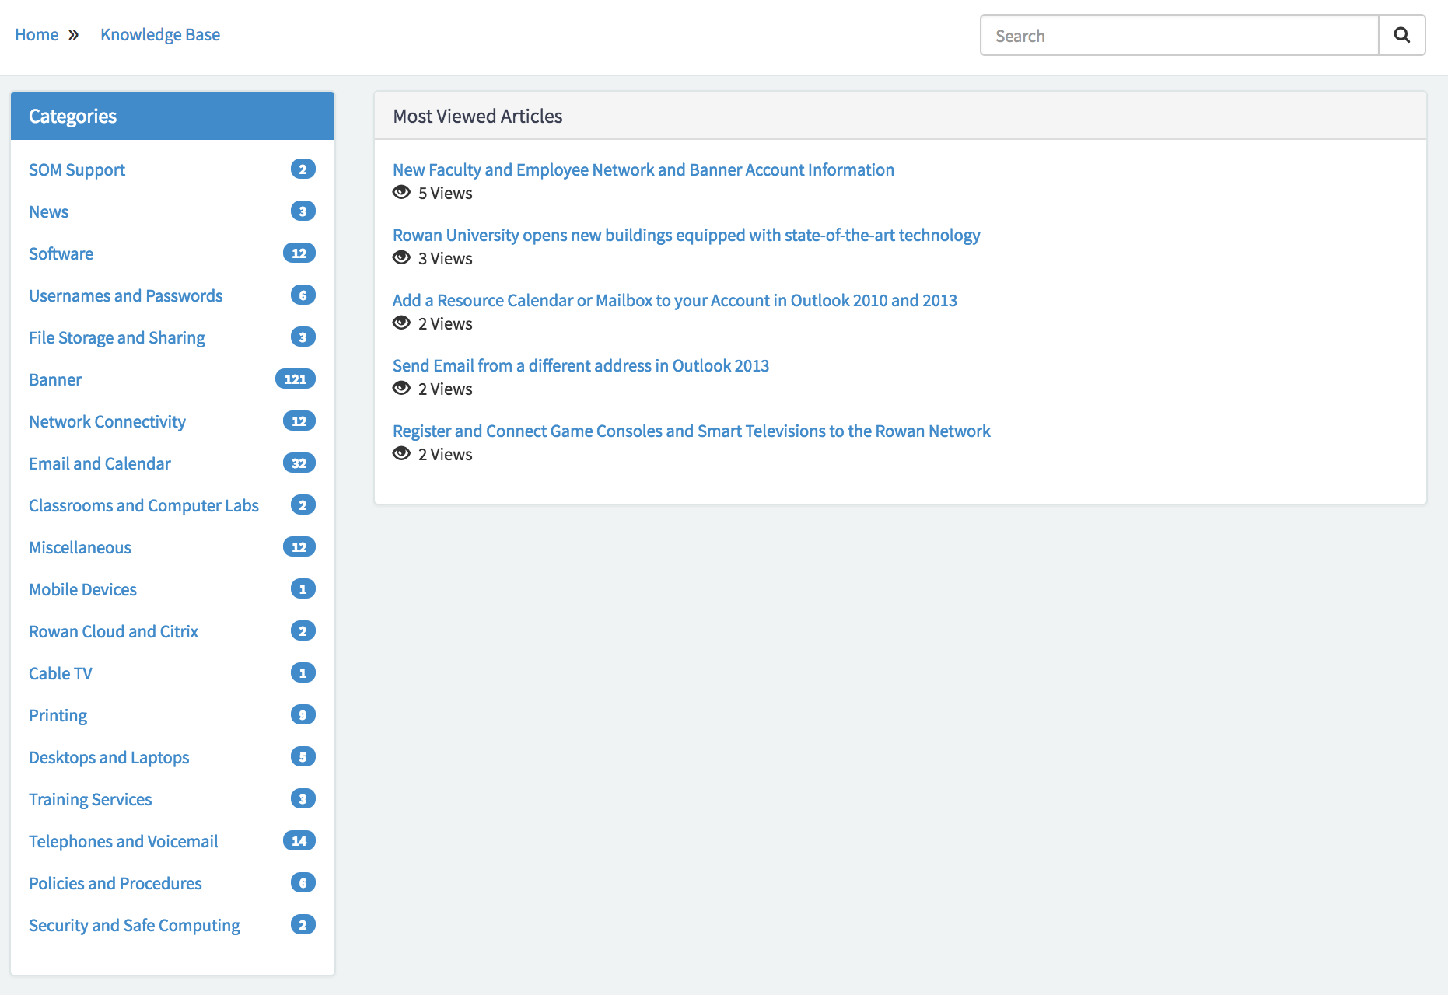This screenshot has width=1448, height=995.
Task: Open Security and Safe Computing category
Action: (134, 925)
